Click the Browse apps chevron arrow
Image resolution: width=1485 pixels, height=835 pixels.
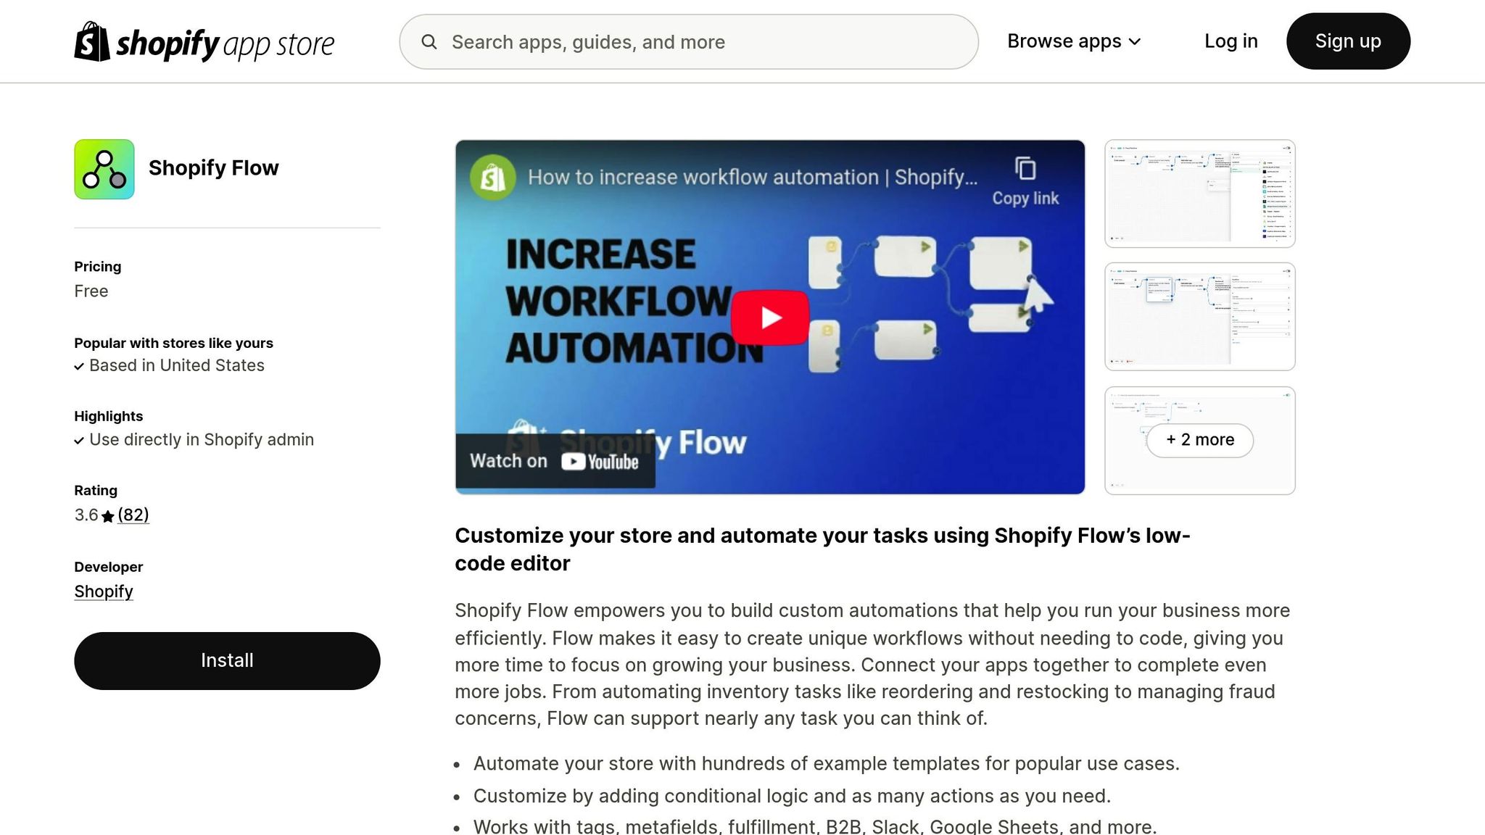[1135, 42]
